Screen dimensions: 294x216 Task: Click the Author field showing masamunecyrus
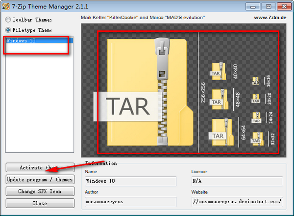(130, 201)
